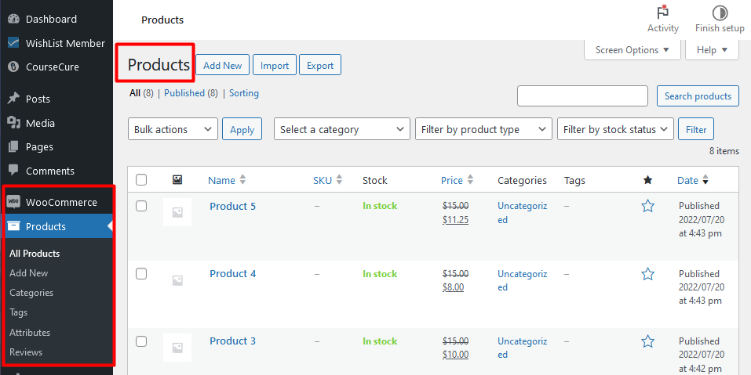Click the Add New button
751x375 pixels.
222,66
